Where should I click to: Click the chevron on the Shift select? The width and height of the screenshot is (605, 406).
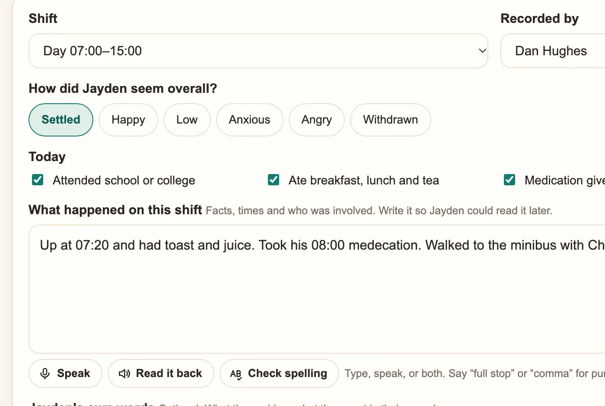point(483,51)
